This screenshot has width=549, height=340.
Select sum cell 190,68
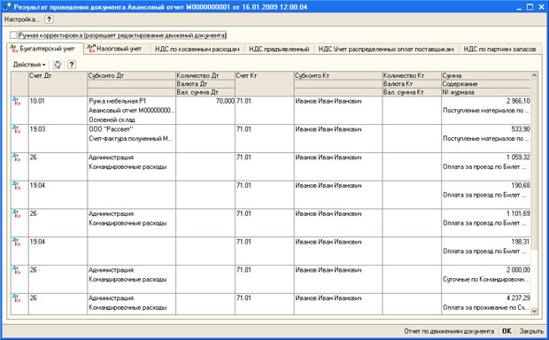tap(486, 185)
